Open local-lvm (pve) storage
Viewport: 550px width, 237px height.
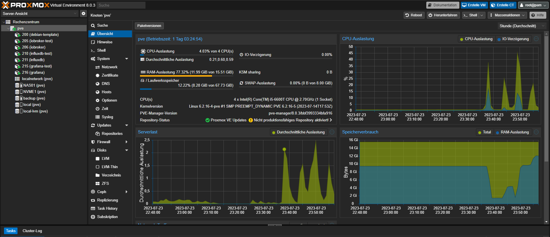[x=35, y=111]
